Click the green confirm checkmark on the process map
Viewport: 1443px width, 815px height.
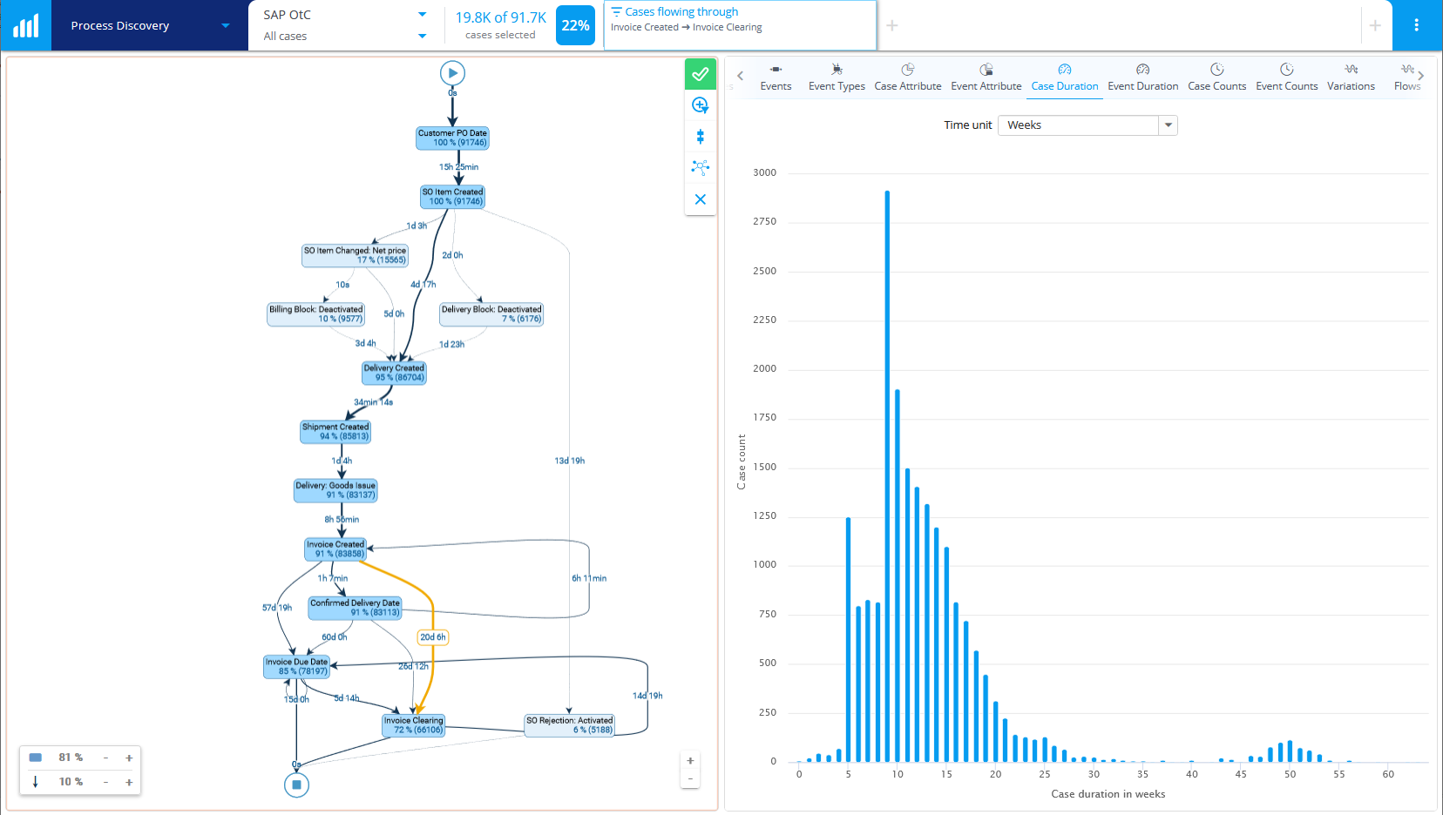701,74
